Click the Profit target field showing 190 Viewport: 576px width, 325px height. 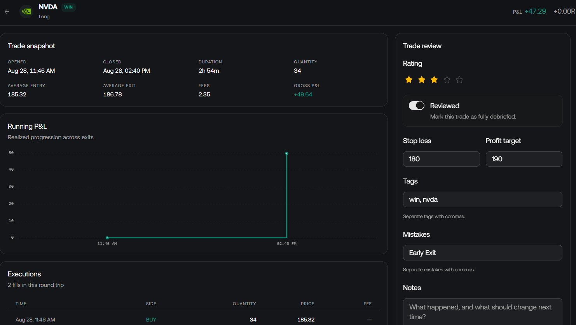pyautogui.click(x=524, y=159)
